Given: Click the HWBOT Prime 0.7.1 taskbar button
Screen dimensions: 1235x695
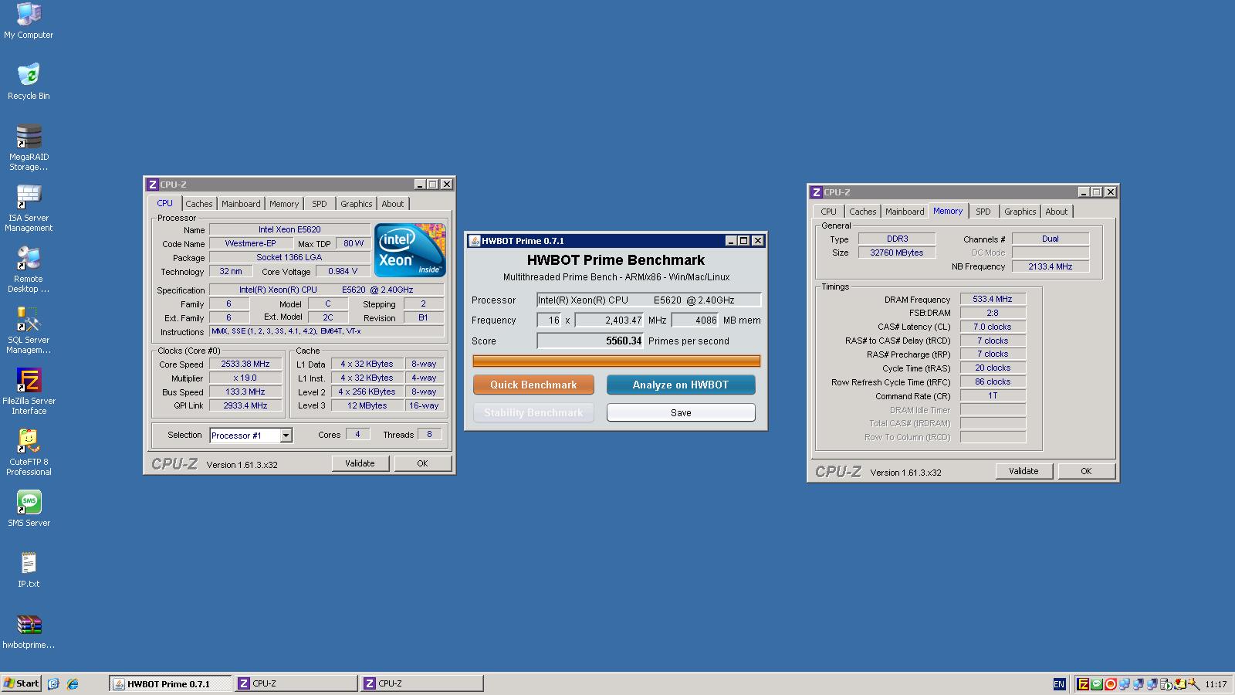Looking at the screenshot, I should point(171,683).
